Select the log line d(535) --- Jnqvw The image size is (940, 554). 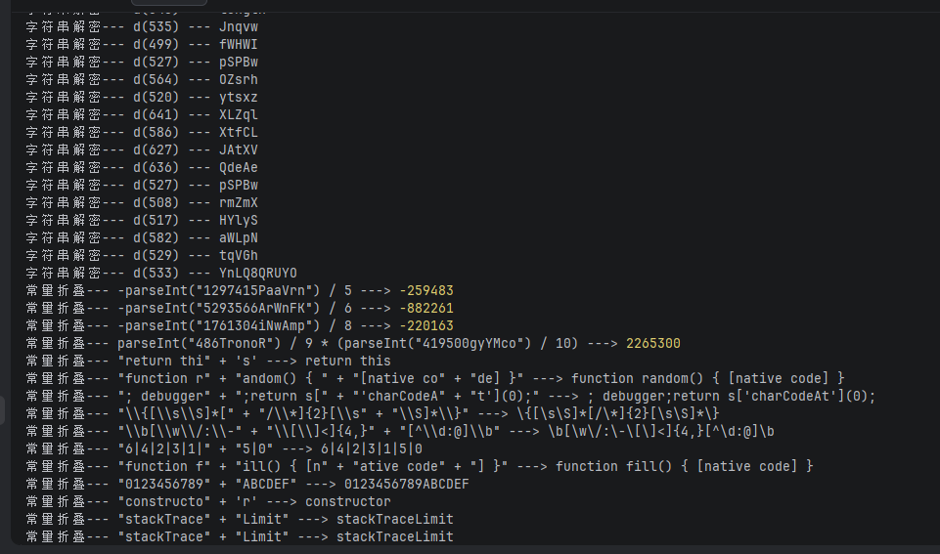tap(142, 27)
